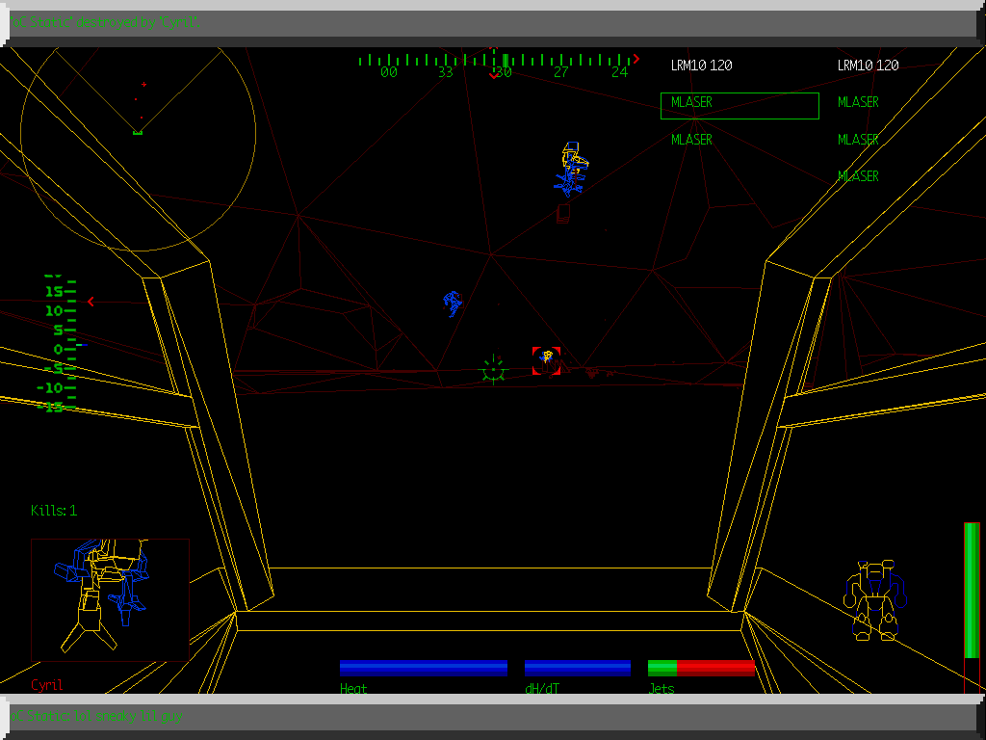The width and height of the screenshot is (986, 740).
Task: Click the Jets fuel bar
Action: [701, 666]
